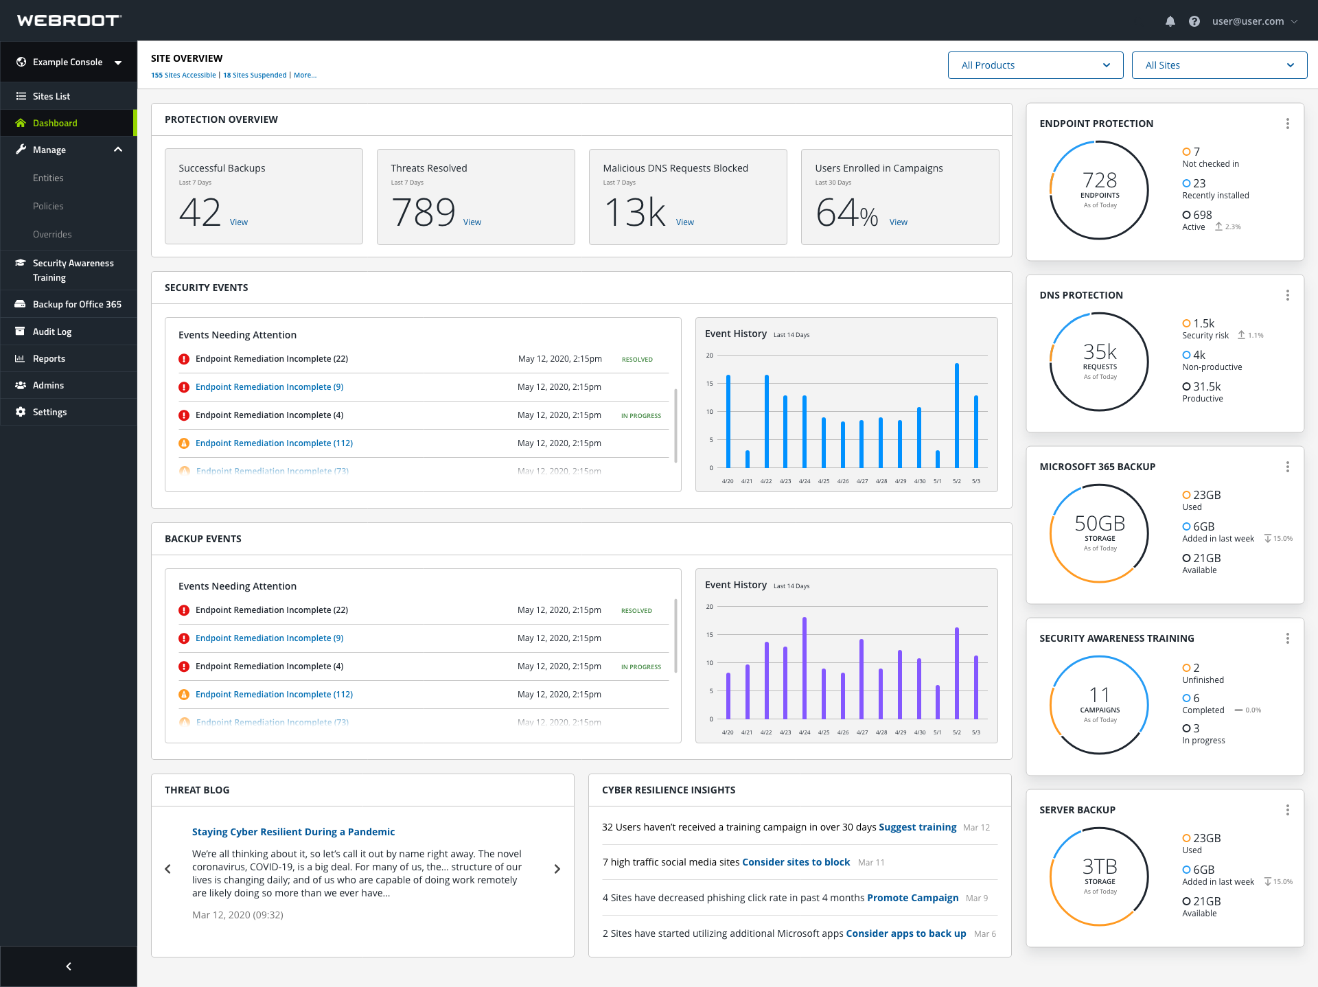Select Entities under Manage
The height and width of the screenshot is (987, 1318).
[x=48, y=178]
